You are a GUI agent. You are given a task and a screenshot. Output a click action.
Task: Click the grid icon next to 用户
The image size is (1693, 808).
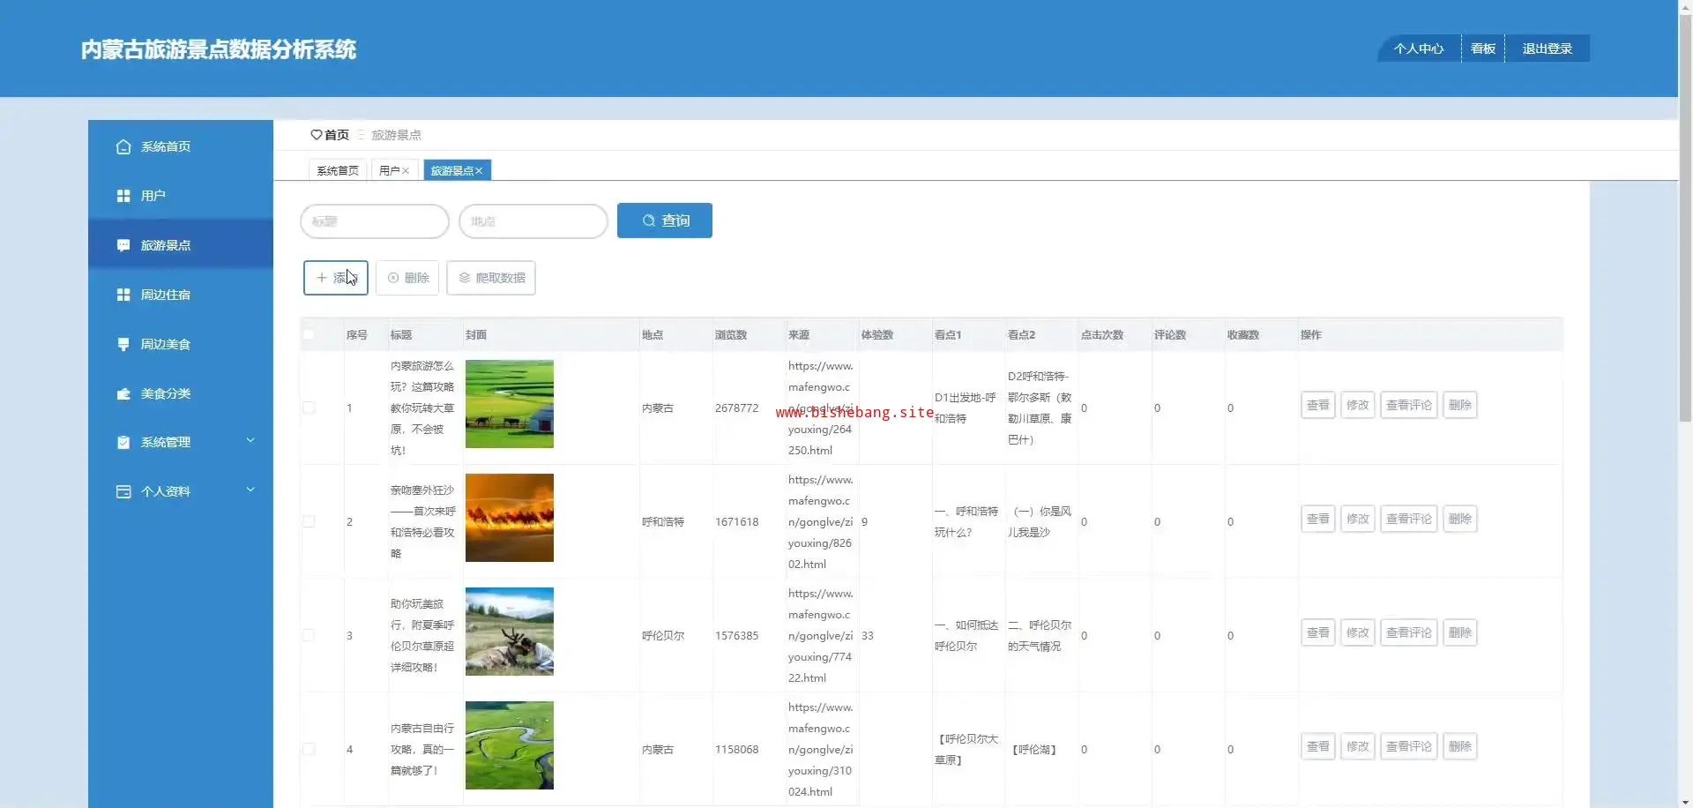123,196
